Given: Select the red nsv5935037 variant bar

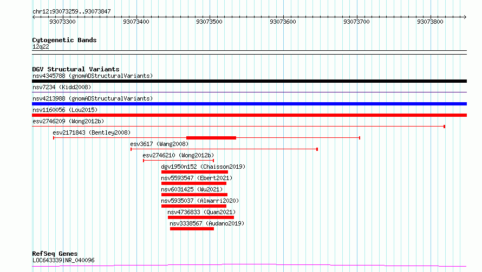Looking at the screenshot, I should [x=194, y=206].
